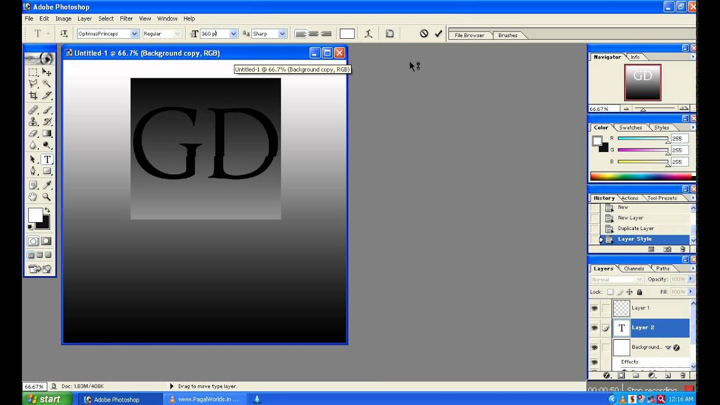The image size is (720, 405).
Task: Select the Slice tool
Action: point(47,96)
